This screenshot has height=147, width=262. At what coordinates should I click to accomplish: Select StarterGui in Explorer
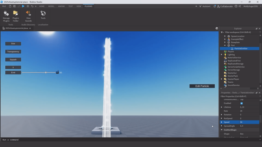click(x=232, y=73)
